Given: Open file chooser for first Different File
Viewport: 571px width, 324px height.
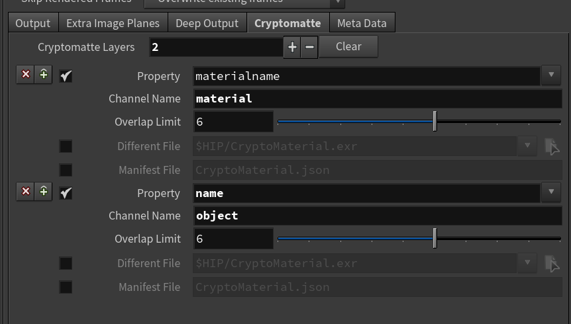Looking at the screenshot, I should coord(552,147).
